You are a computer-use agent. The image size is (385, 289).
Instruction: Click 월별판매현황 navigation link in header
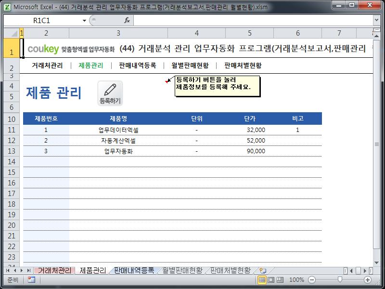tap(190, 66)
